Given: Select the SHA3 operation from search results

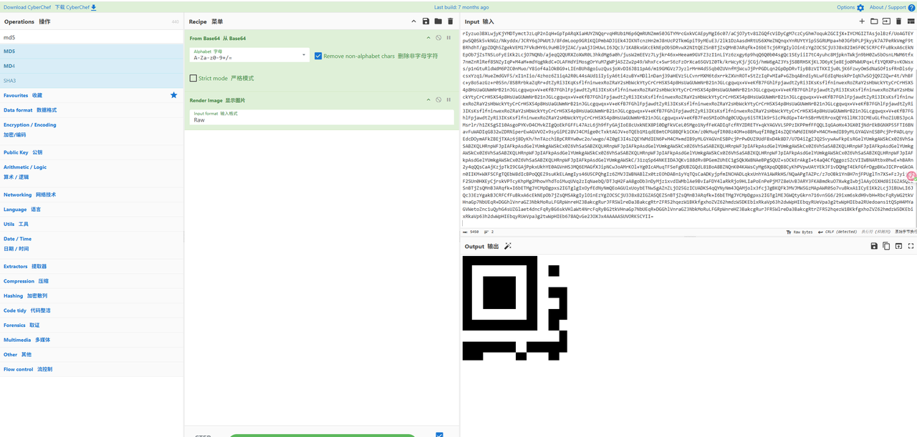Looking at the screenshot, I should point(92,81).
